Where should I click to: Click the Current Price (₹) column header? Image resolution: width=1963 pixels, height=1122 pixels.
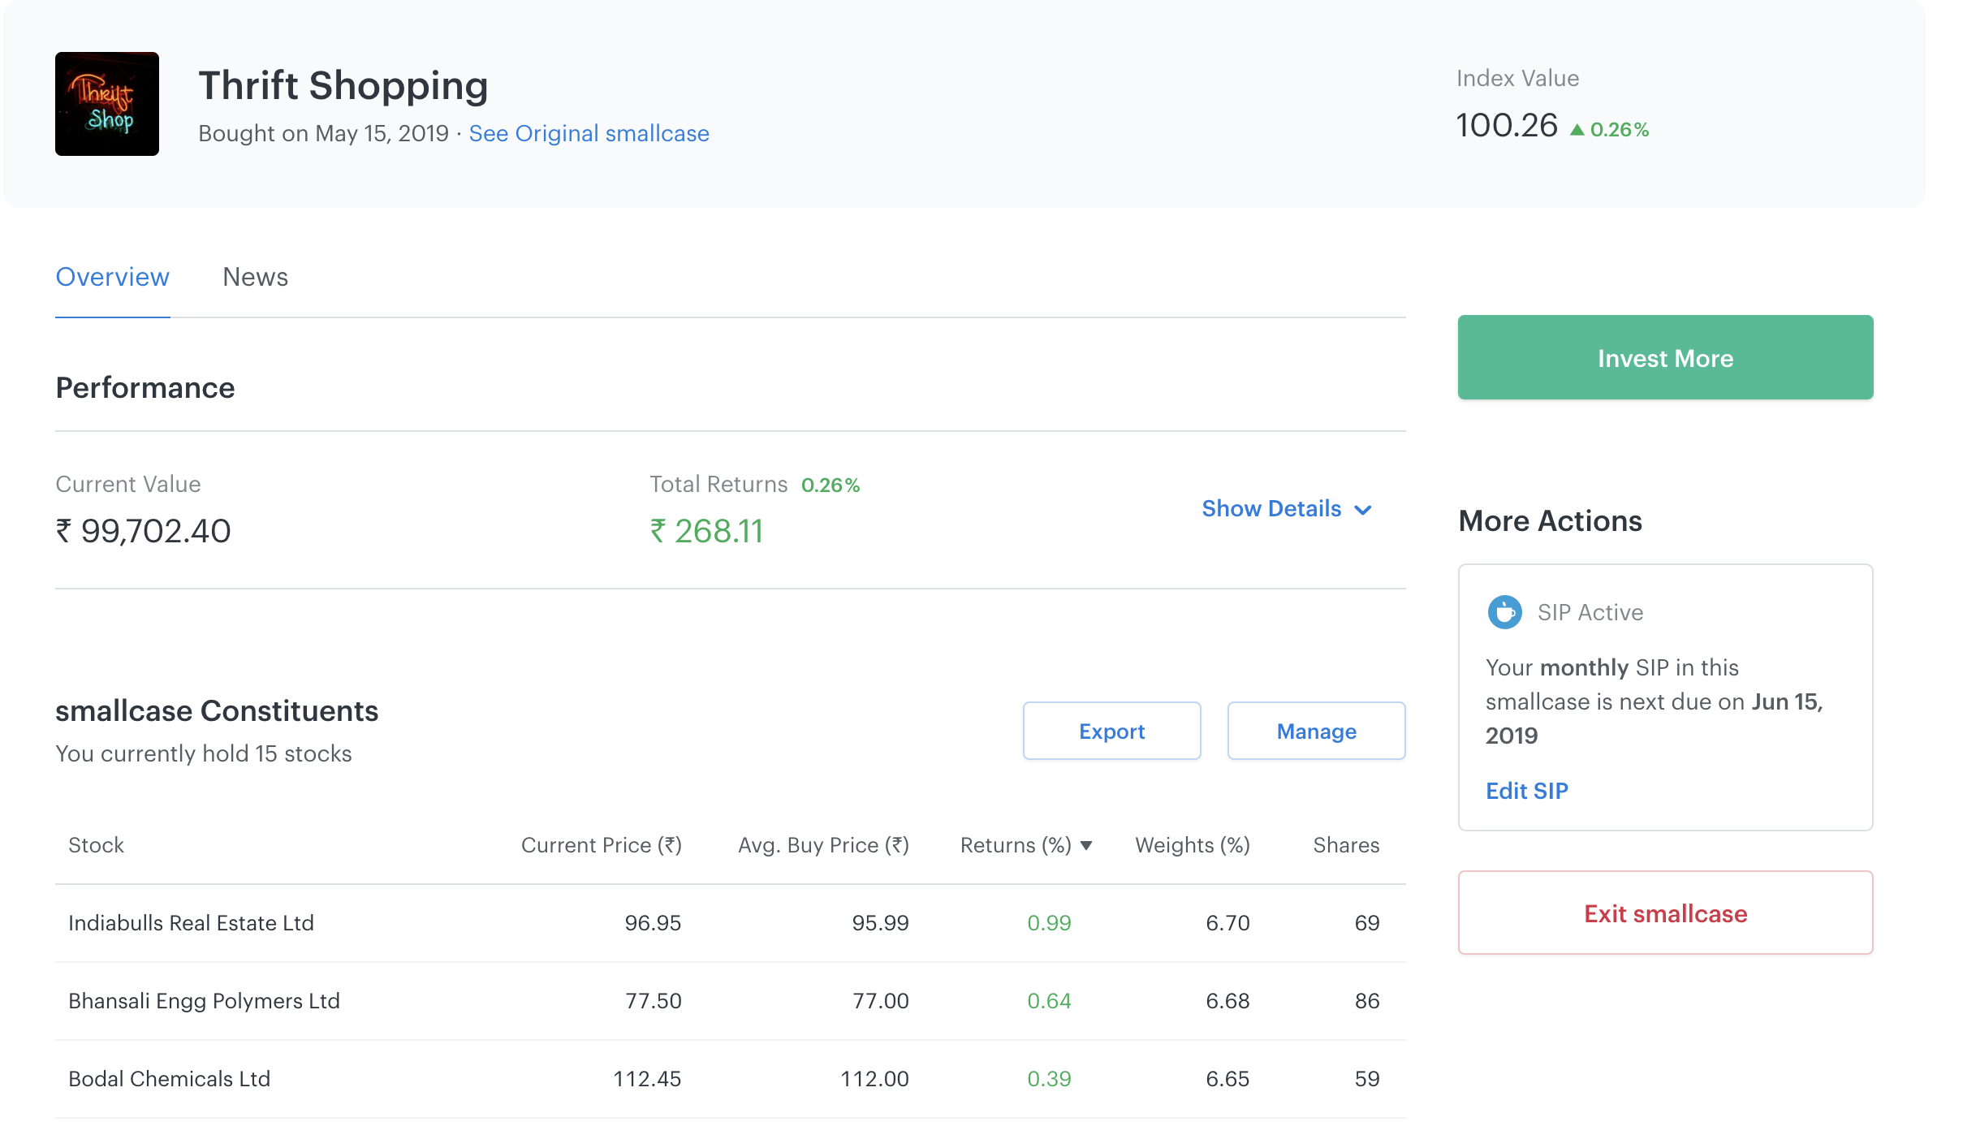601,845
